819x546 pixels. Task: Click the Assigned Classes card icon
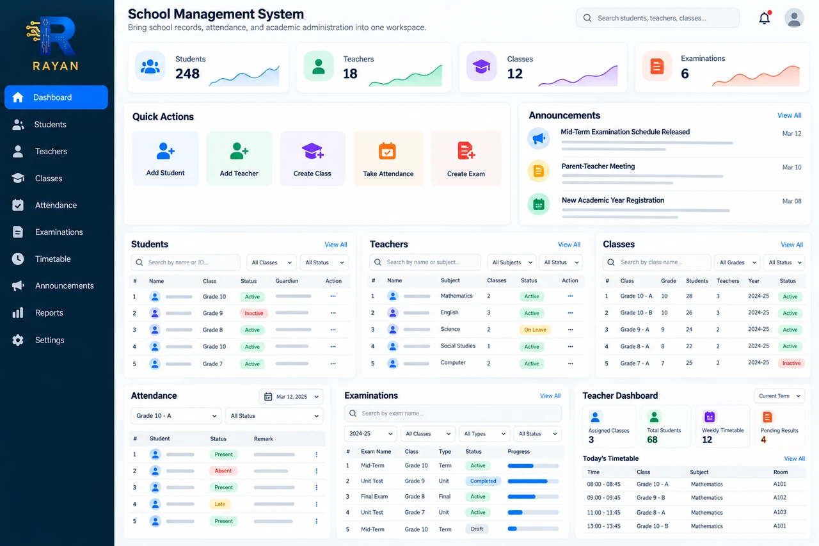[x=596, y=417]
